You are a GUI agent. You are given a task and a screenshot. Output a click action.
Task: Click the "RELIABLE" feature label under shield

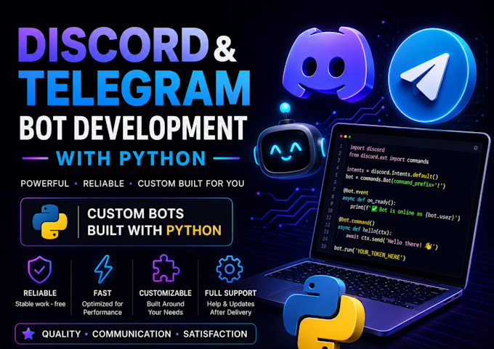(40, 293)
